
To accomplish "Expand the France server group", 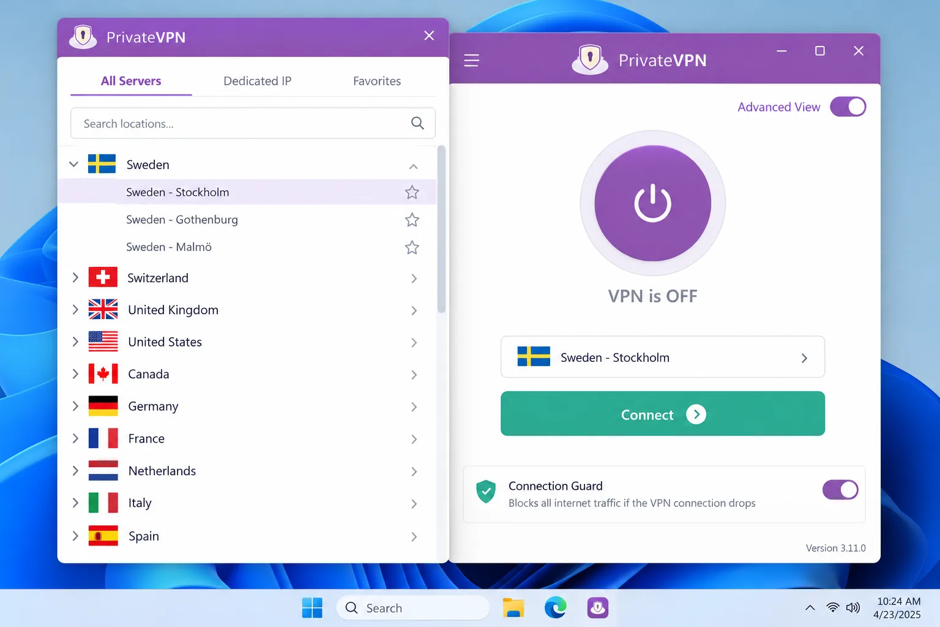I will pyautogui.click(x=75, y=438).
